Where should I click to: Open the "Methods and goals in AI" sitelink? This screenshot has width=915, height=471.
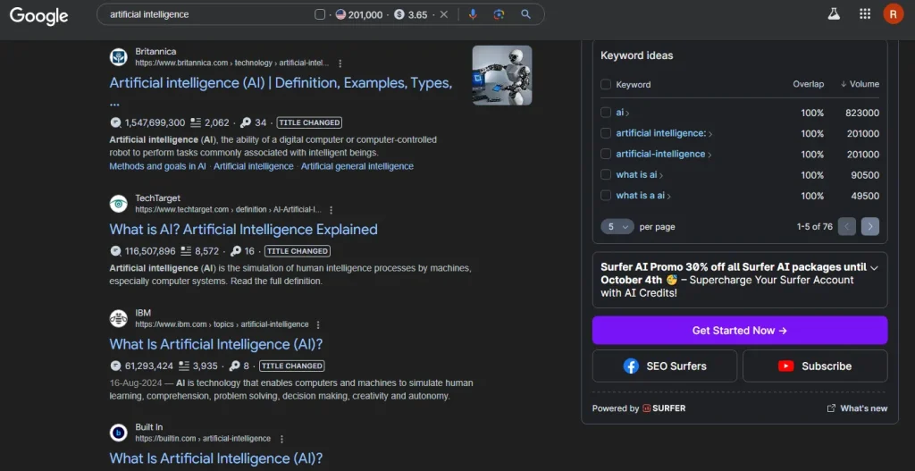tap(157, 166)
